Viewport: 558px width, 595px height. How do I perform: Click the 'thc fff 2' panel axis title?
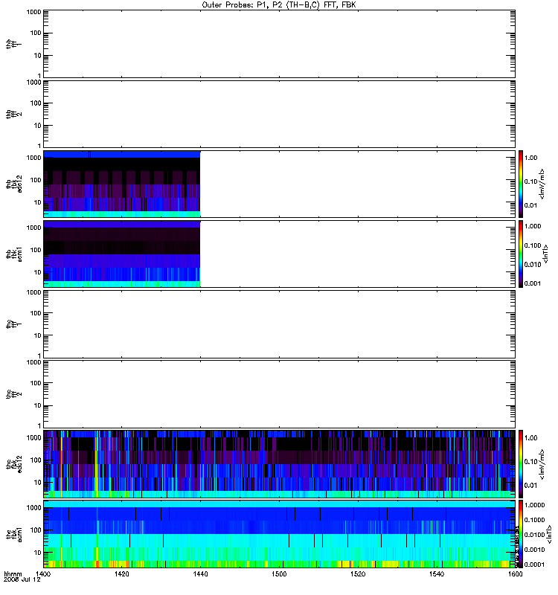pyautogui.click(x=14, y=394)
